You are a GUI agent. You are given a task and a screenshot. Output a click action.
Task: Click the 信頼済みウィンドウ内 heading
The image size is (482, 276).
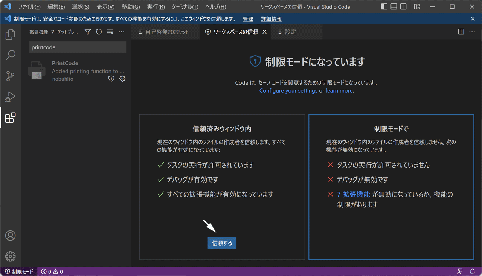click(x=222, y=129)
